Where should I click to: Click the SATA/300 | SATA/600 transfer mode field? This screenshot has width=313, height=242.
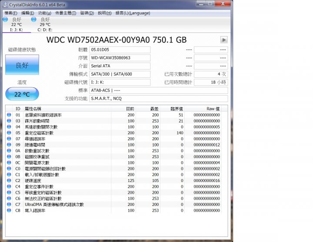(120, 74)
